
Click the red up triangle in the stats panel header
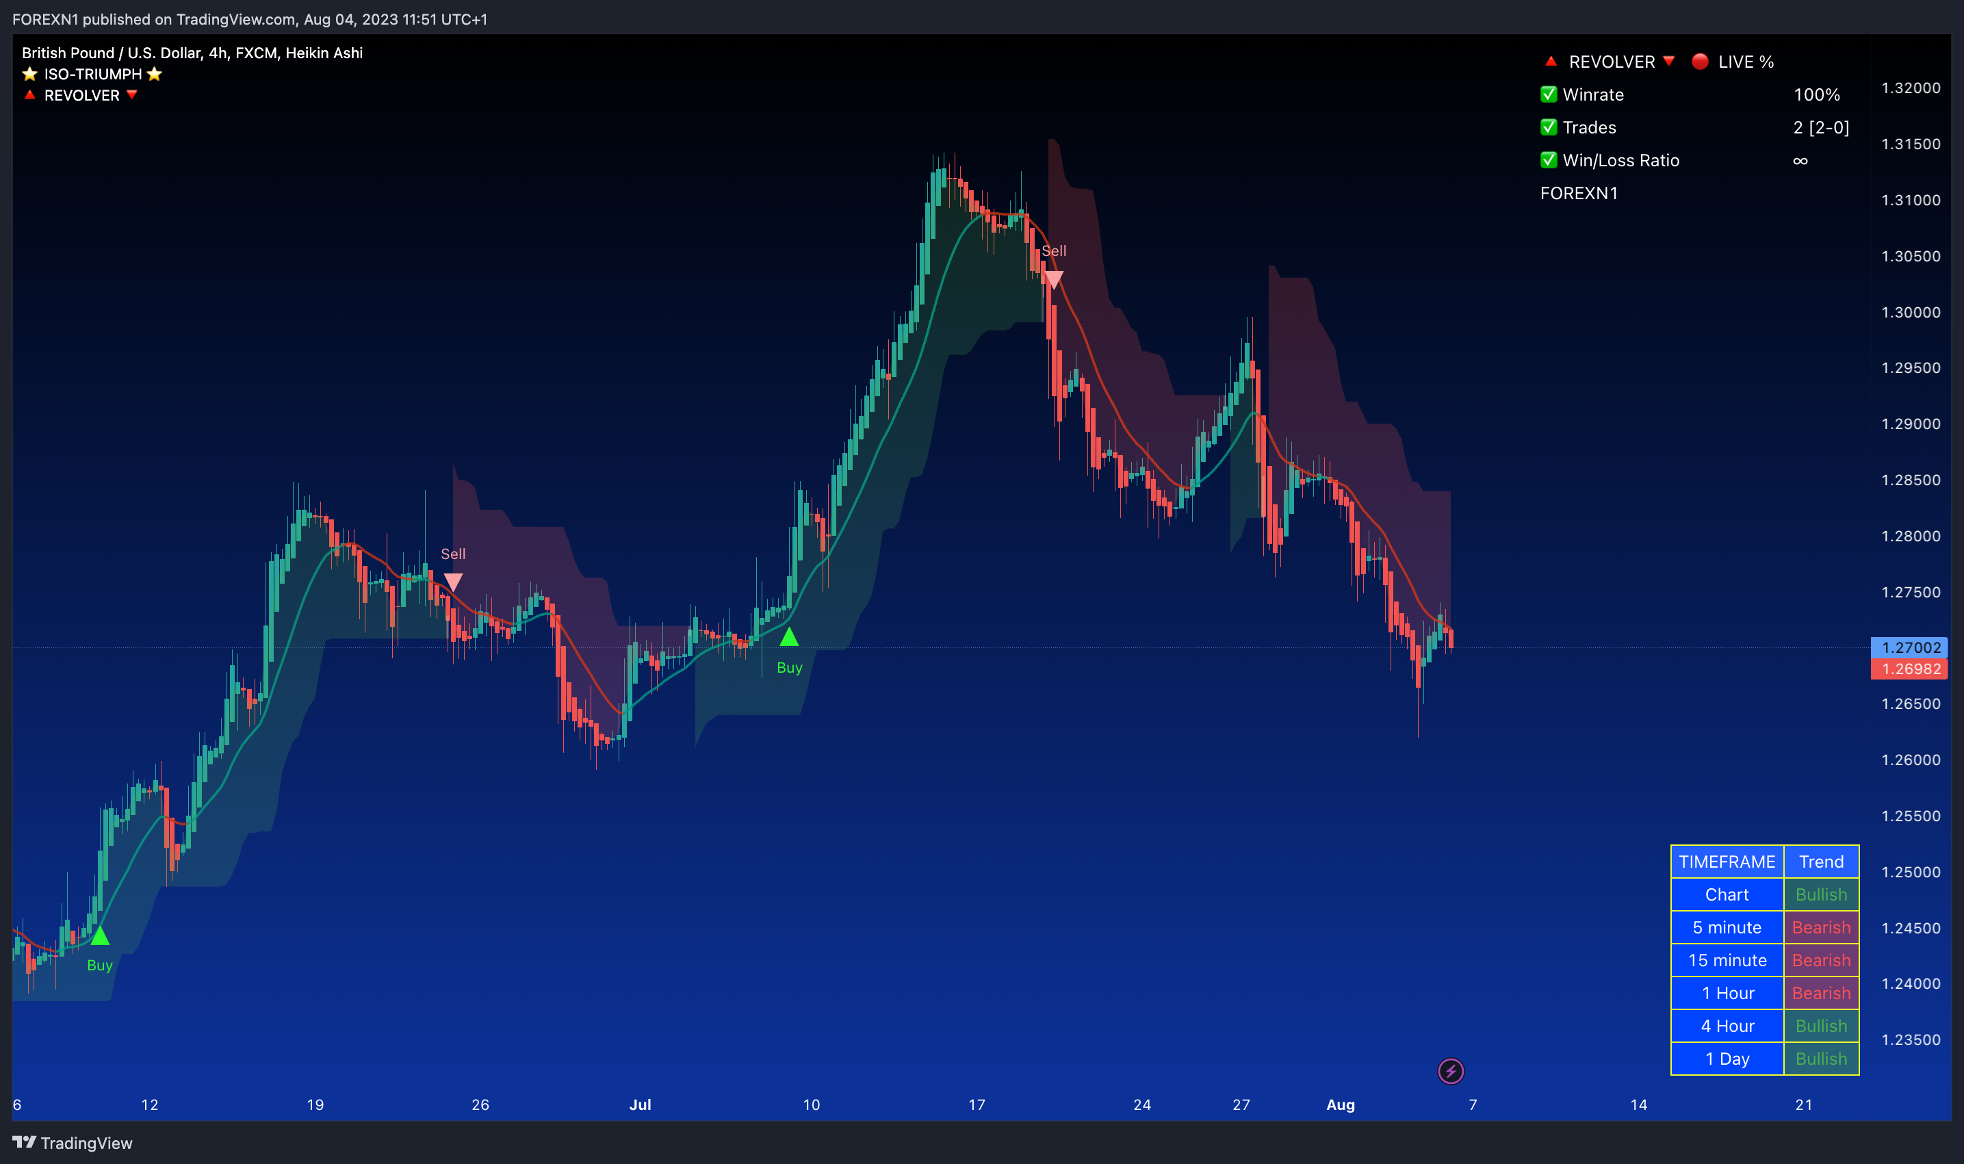pos(1550,61)
